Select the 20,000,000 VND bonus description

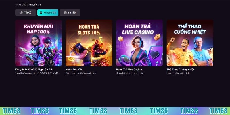[x=37, y=73]
